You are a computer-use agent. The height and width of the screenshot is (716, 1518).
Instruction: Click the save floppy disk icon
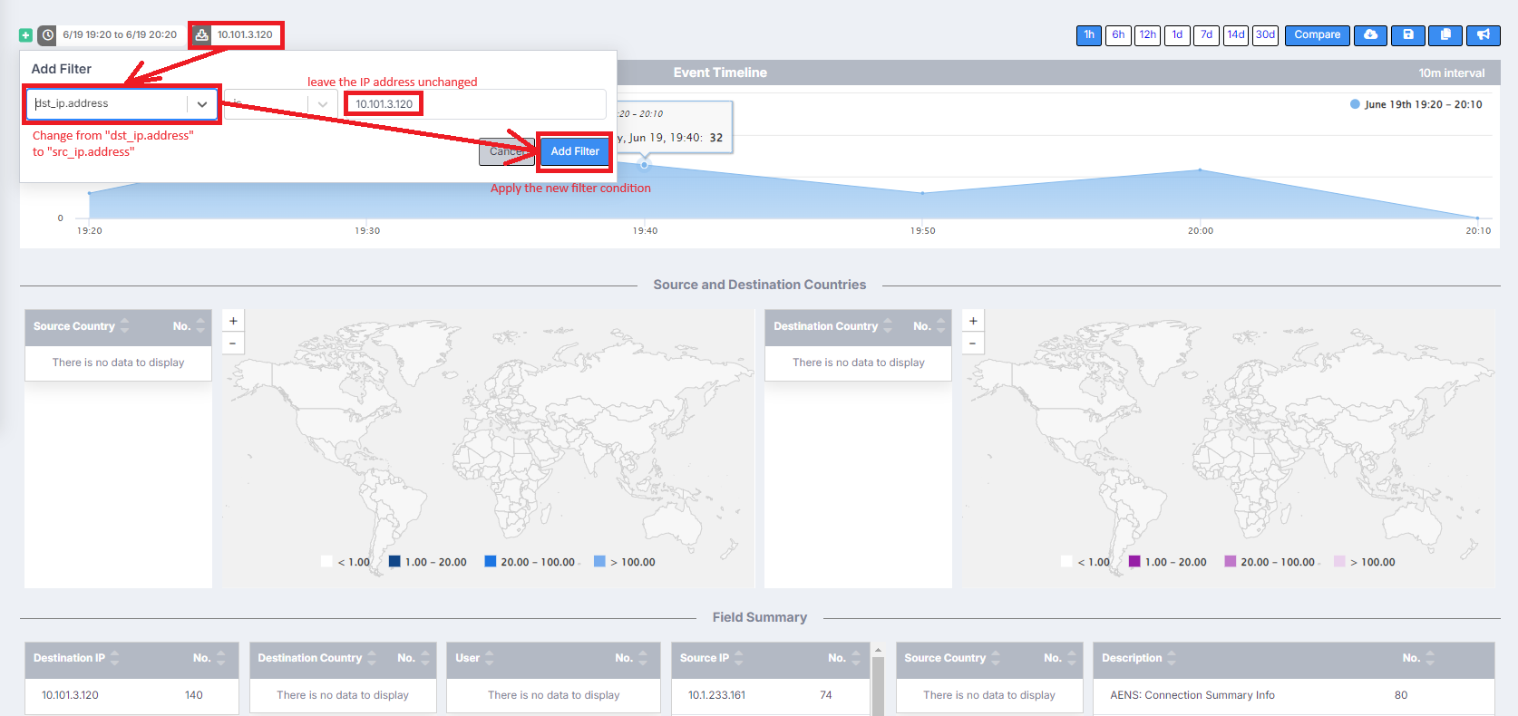point(1408,35)
